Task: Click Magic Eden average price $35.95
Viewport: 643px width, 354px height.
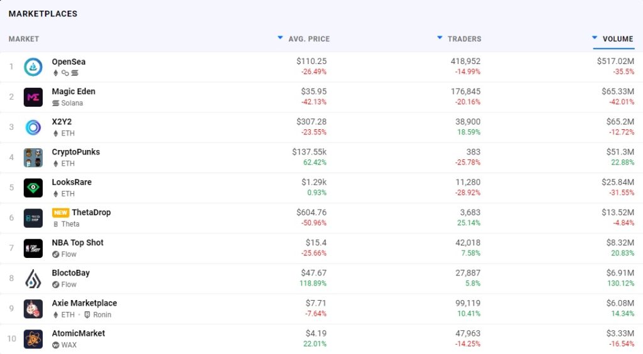Action: coord(314,92)
